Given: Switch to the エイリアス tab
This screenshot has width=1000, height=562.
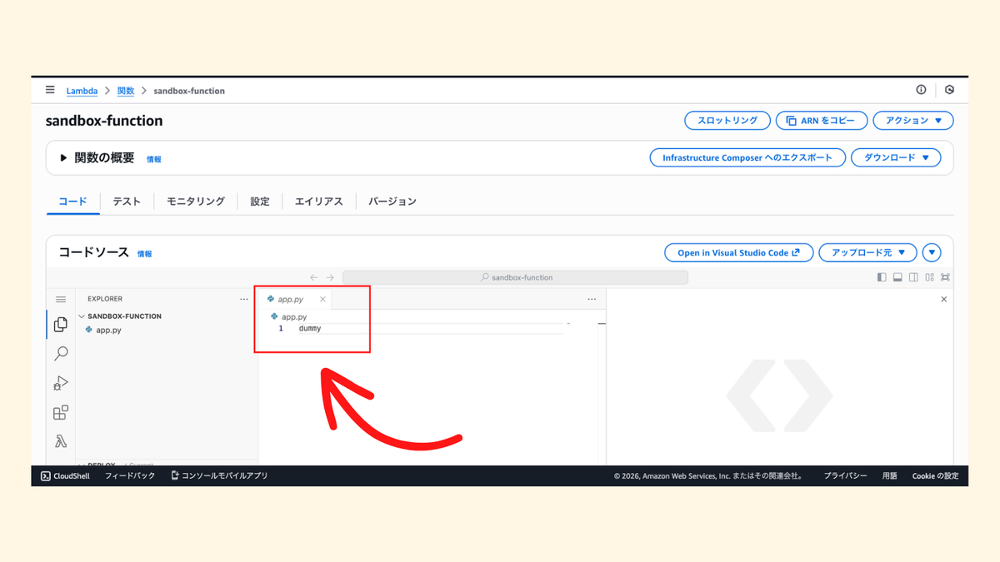Looking at the screenshot, I should coord(319,201).
